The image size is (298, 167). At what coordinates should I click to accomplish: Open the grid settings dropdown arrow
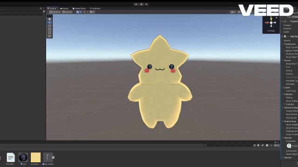click(x=81, y=12)
